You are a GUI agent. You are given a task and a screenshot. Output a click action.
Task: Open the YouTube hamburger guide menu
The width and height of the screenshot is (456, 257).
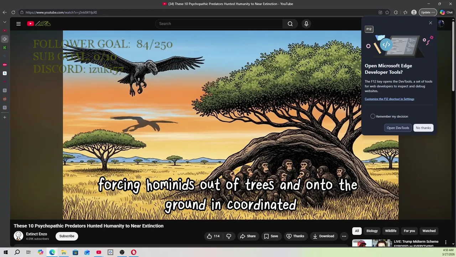(19, 24)
